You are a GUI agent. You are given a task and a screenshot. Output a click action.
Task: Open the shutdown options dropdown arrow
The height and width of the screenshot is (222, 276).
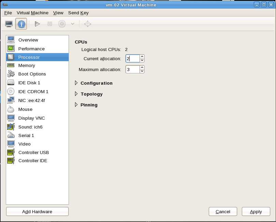click(x=72, y=24)
